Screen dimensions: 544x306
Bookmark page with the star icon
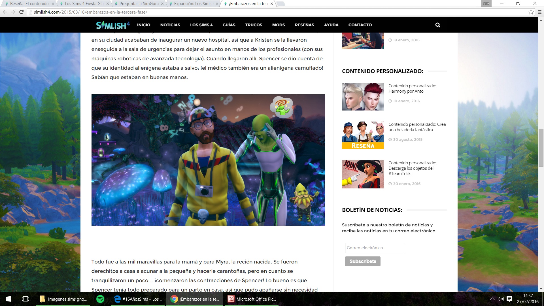point(531,12)
